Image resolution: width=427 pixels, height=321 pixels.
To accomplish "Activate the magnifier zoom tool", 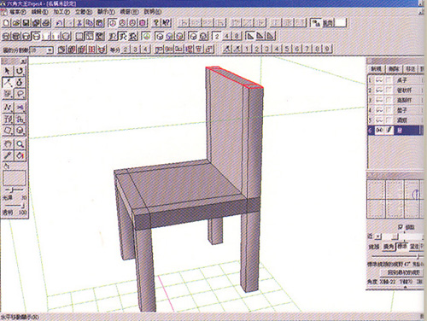I will pos(20,144).
